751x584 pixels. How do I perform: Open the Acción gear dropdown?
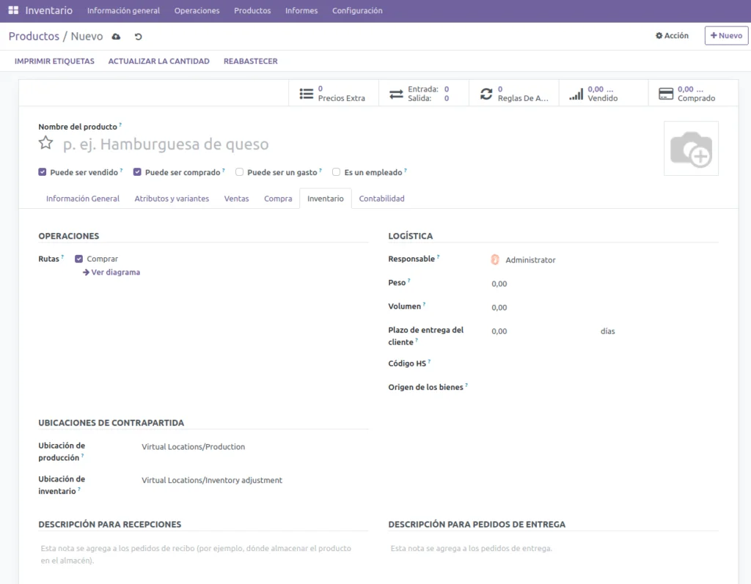(x=672, y=36)
